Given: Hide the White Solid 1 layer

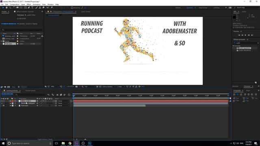Looking at the screenshot, I should [x=2, y=101].
